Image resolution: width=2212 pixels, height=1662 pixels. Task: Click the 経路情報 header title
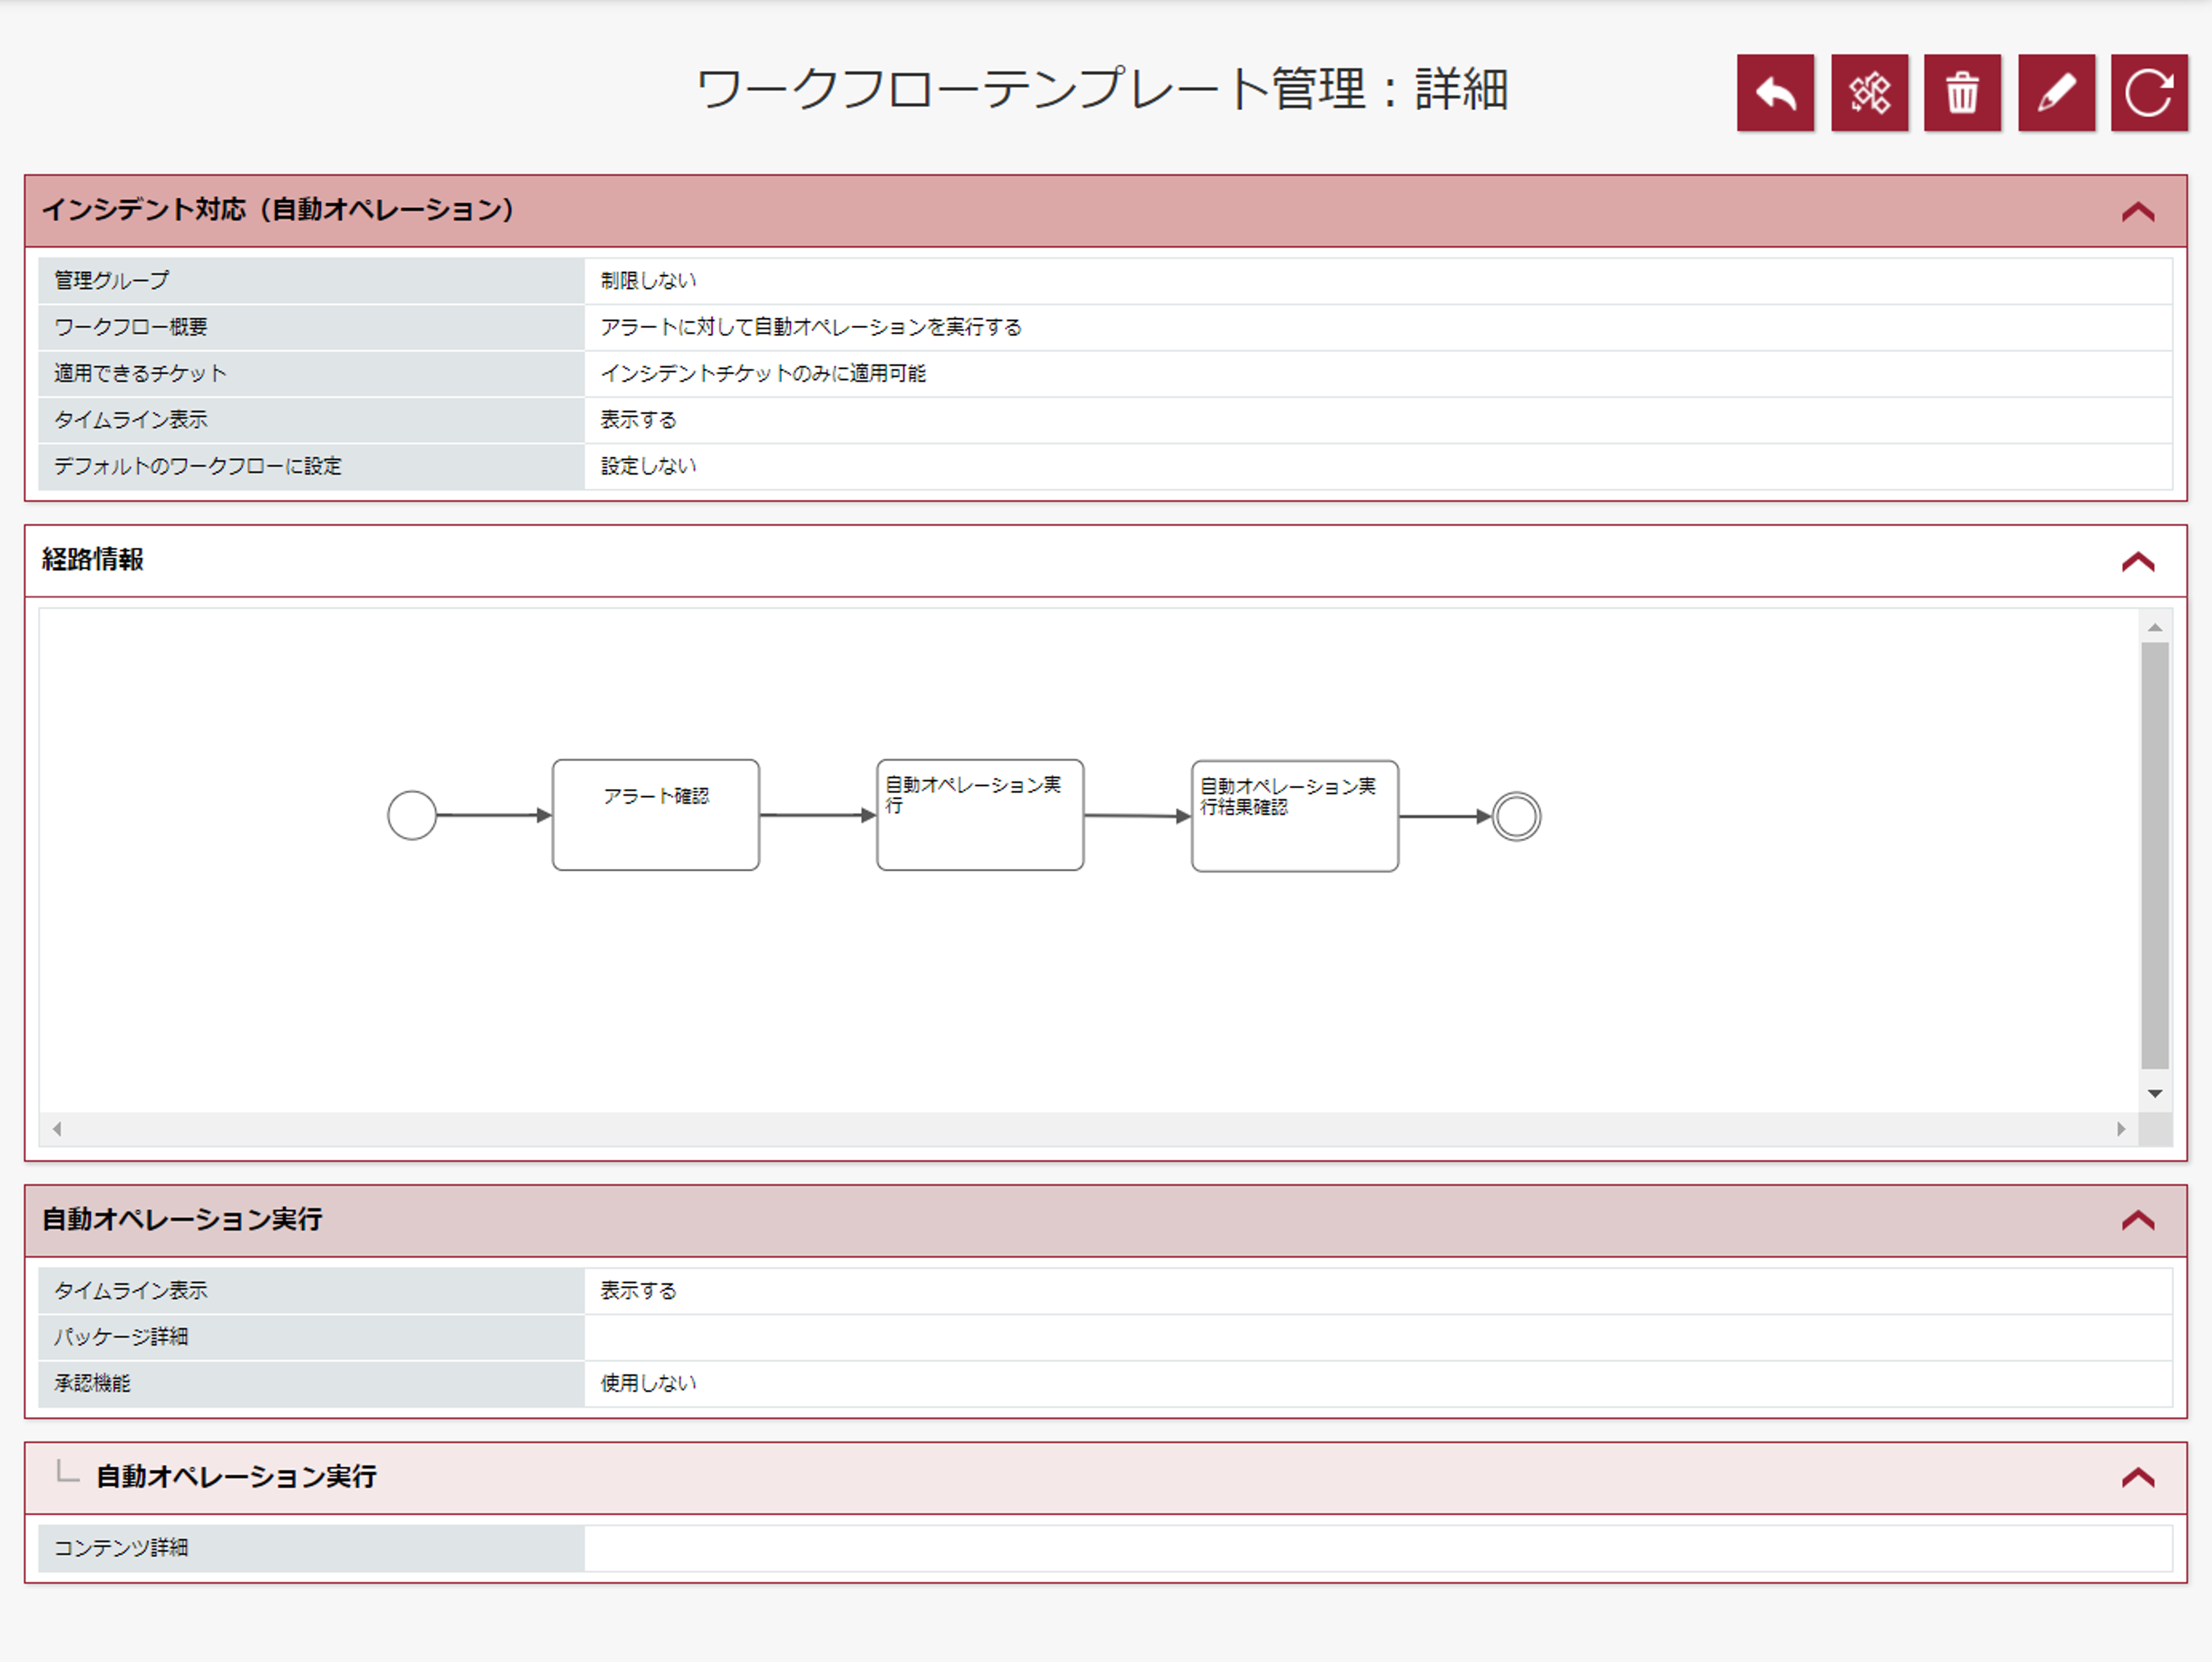click(92, 560)
